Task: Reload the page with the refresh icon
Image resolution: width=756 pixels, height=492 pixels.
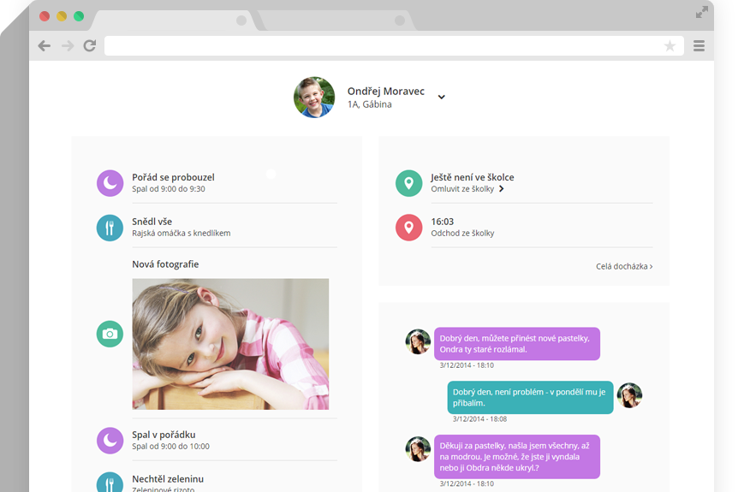Action: [x=90, y=46]
